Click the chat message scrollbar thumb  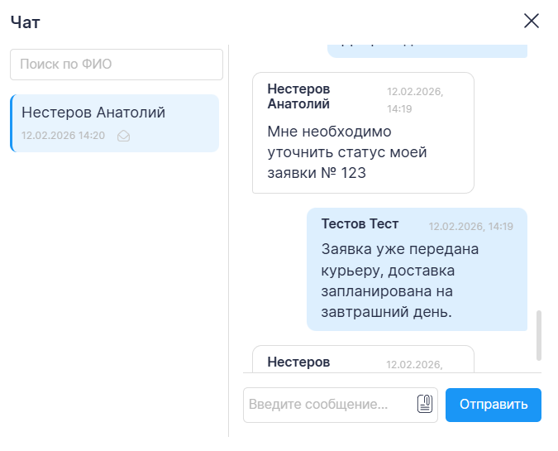539,335
